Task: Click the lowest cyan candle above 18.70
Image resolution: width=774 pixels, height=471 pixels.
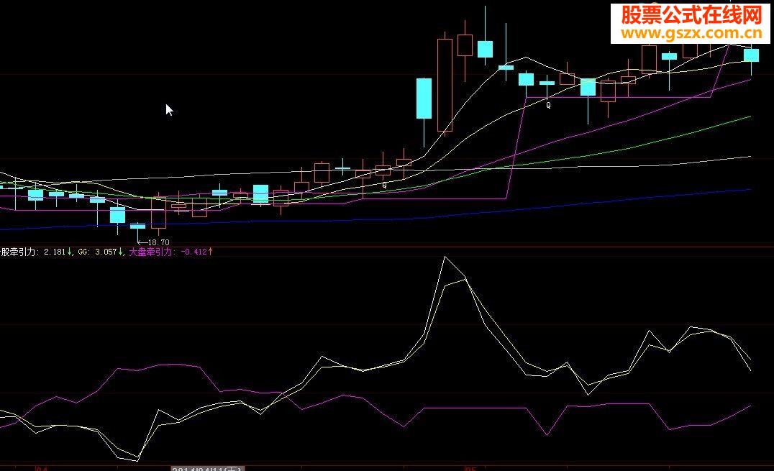Action: (137, 226)
